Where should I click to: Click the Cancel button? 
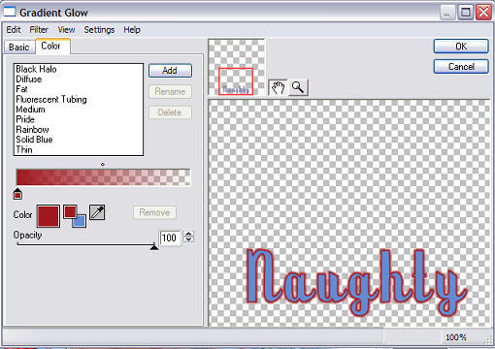tap(461, 67)
